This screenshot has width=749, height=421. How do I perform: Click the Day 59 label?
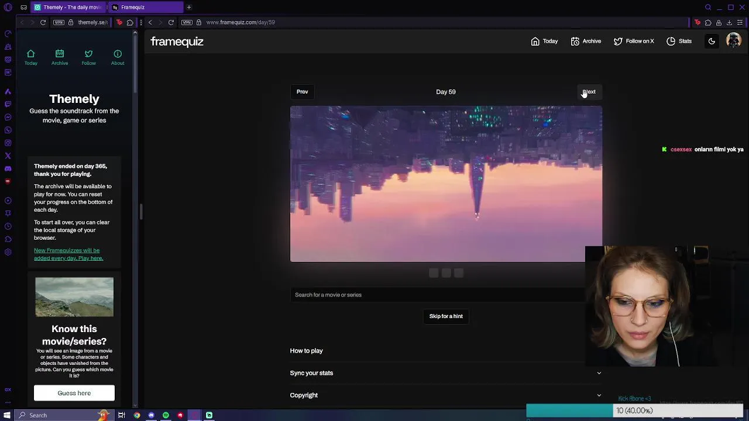[x=446, y=92]
